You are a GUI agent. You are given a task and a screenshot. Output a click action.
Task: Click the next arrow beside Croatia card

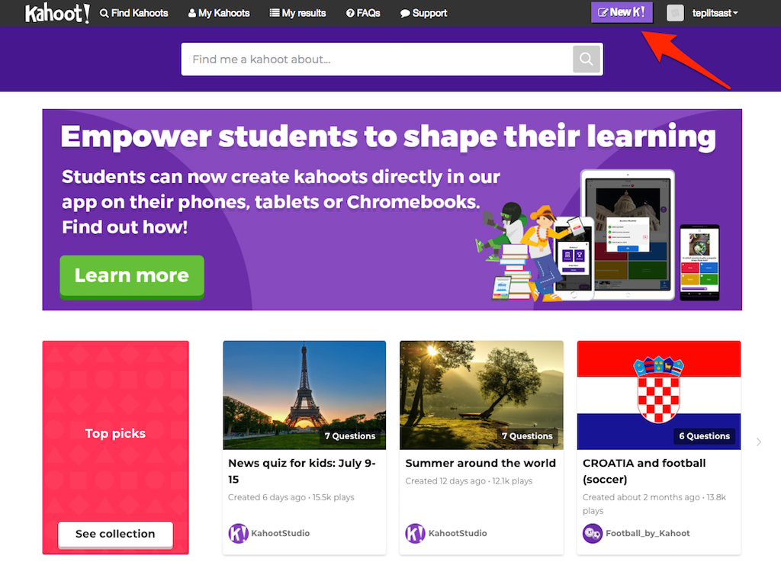click(759, 442)
